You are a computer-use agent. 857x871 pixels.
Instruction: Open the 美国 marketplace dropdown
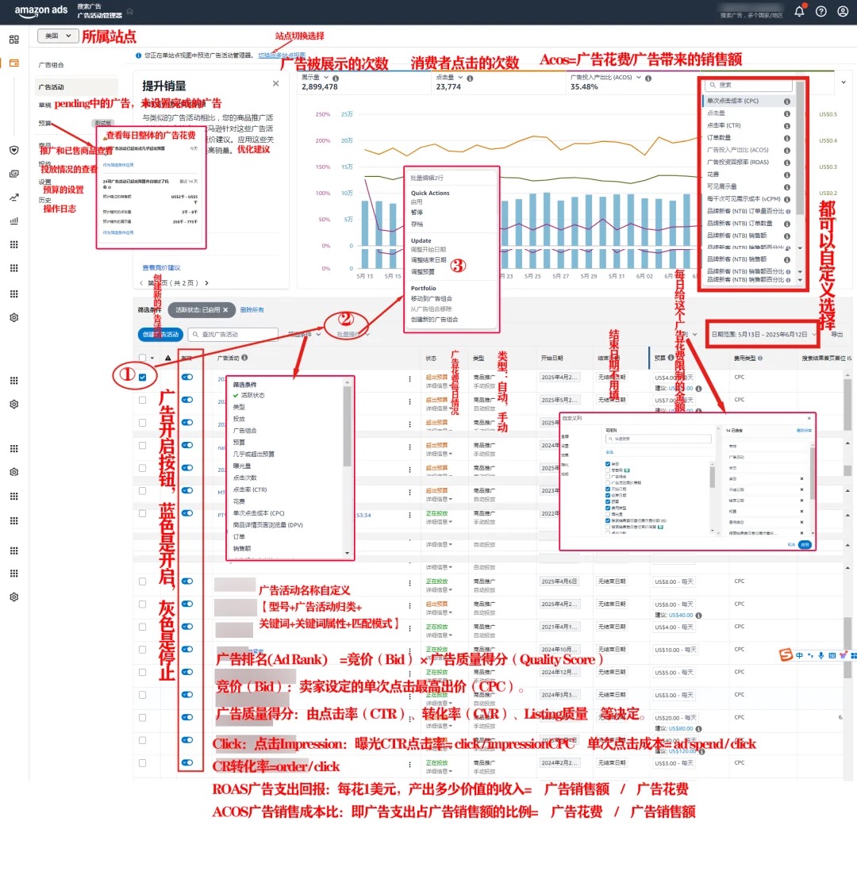pos(58,36)
